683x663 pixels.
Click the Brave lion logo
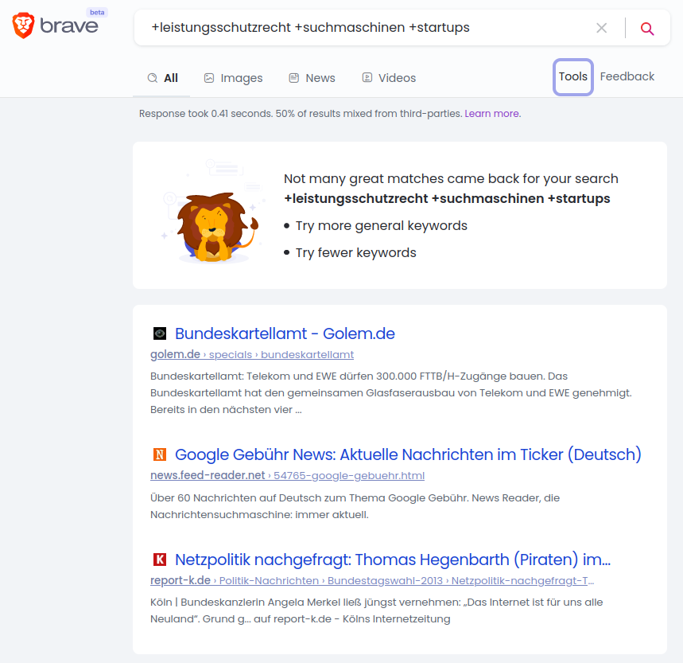[23, 25]
